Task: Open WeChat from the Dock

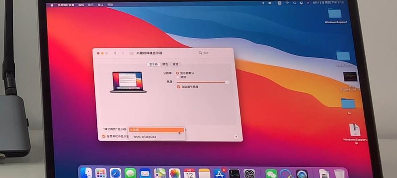Action: tap(271, 174)
